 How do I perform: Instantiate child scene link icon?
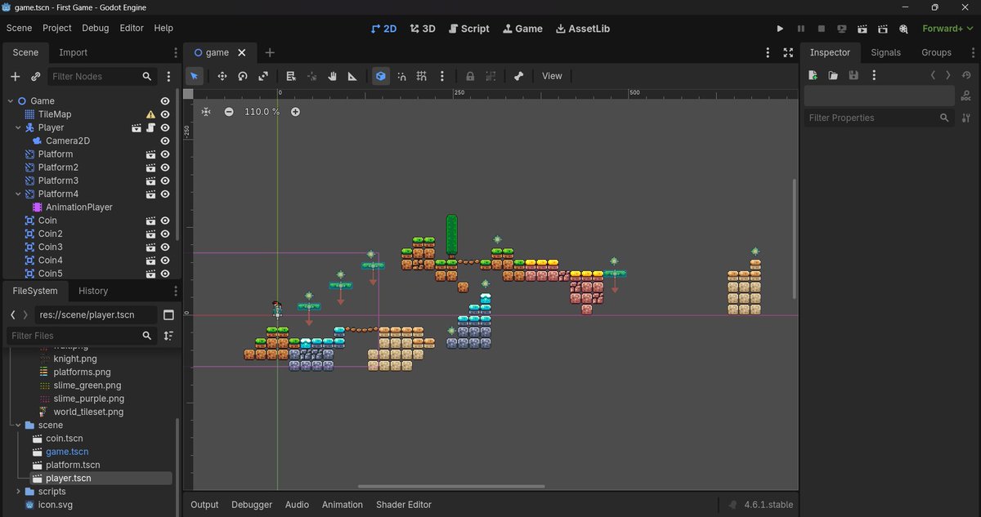(x=36, y=76)
